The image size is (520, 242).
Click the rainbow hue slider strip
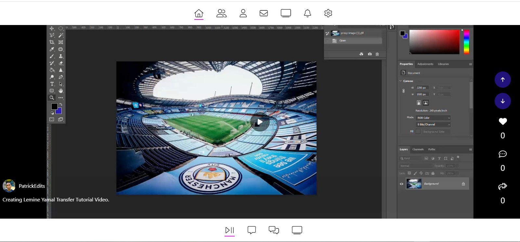pyautogui.click(x=466, y=42)
